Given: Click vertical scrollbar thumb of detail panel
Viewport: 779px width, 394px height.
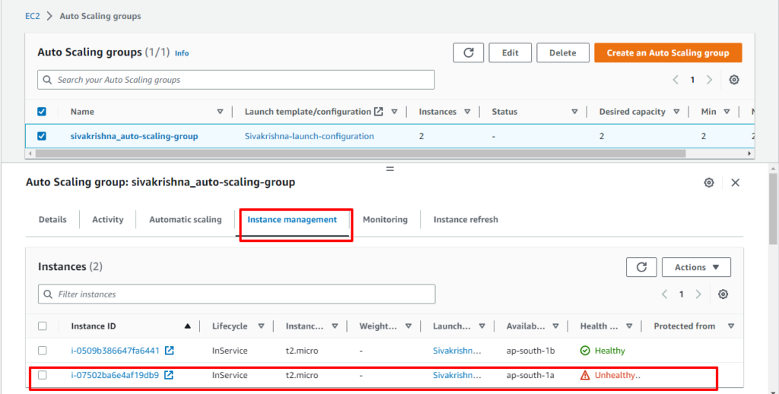Looking at the screenshot, I should click(x=773, y=208).
